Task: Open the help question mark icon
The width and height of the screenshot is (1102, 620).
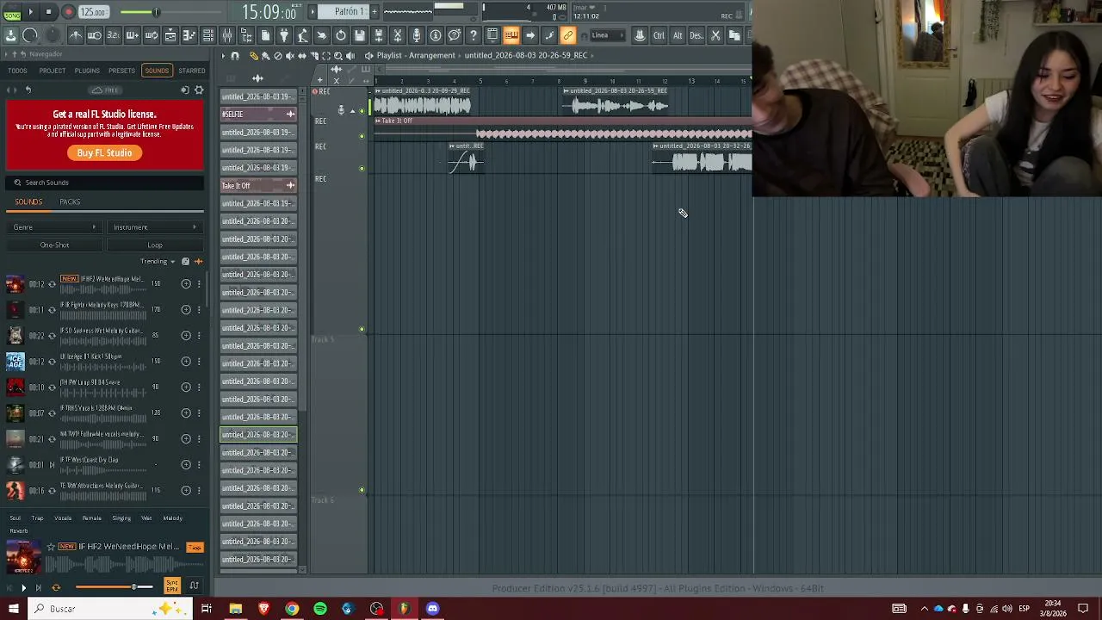Action: [x=474, y=35]
